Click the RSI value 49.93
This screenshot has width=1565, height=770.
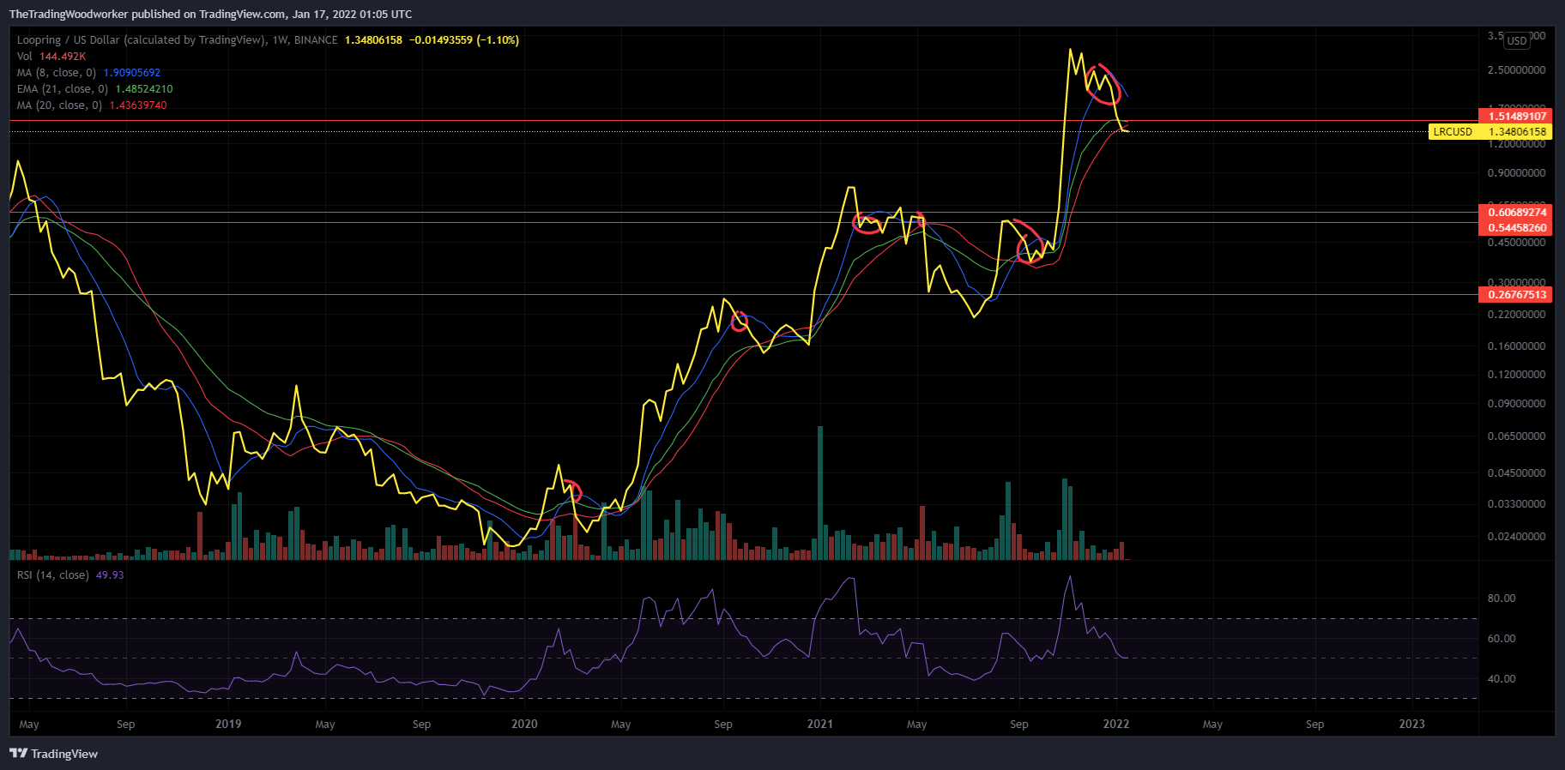[x=110, y=574]
